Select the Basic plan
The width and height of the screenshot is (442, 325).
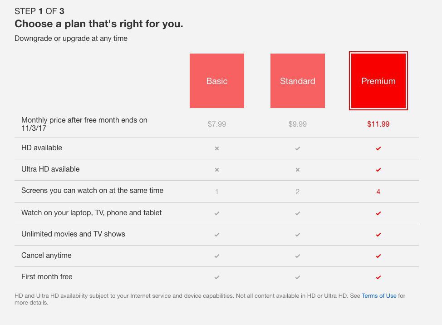click(217, 81)
